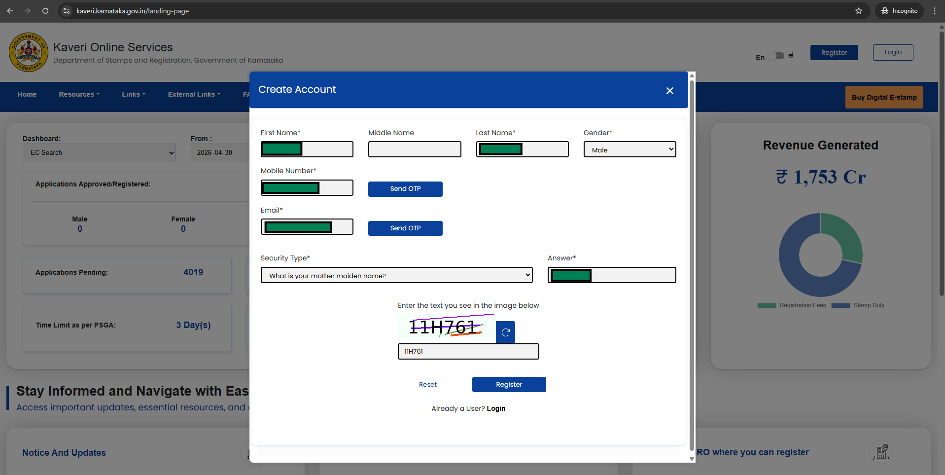
Task: Submit the form with Register button
Action: 509,385
